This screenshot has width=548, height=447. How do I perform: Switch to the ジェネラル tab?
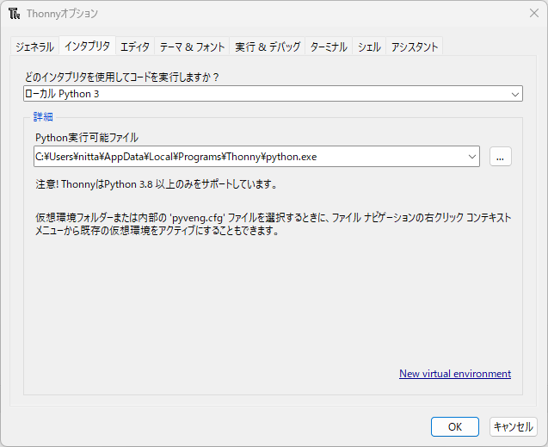click(34, 47)
